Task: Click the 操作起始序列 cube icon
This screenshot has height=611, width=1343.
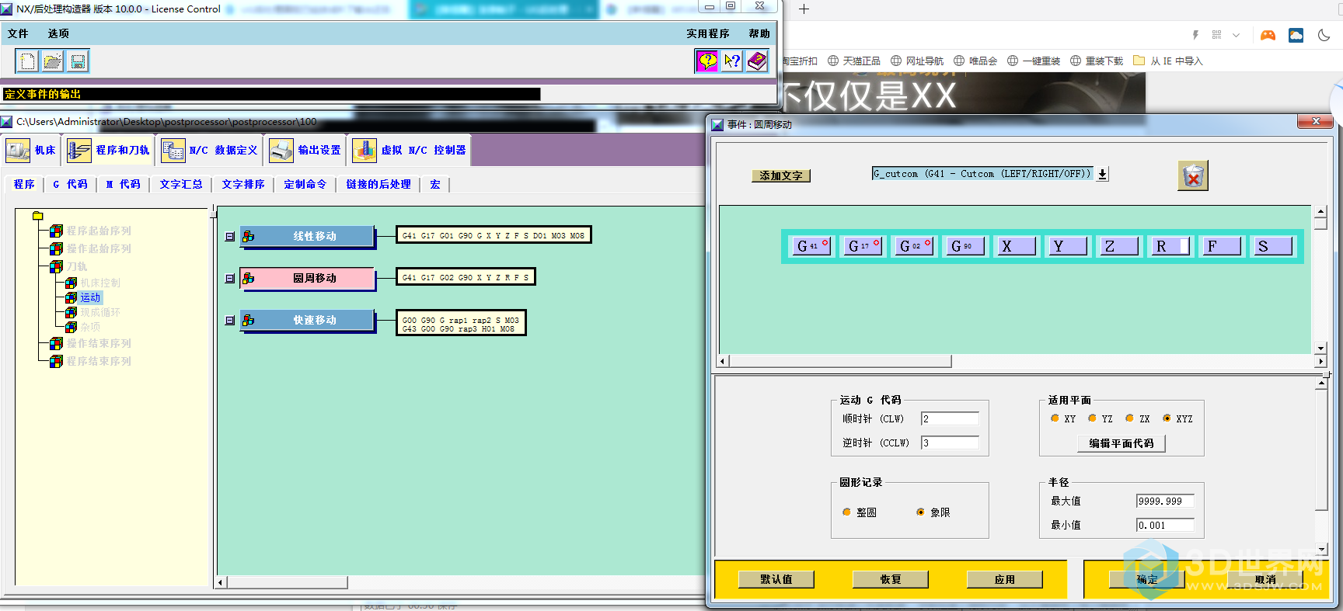Action: [56, 248]
